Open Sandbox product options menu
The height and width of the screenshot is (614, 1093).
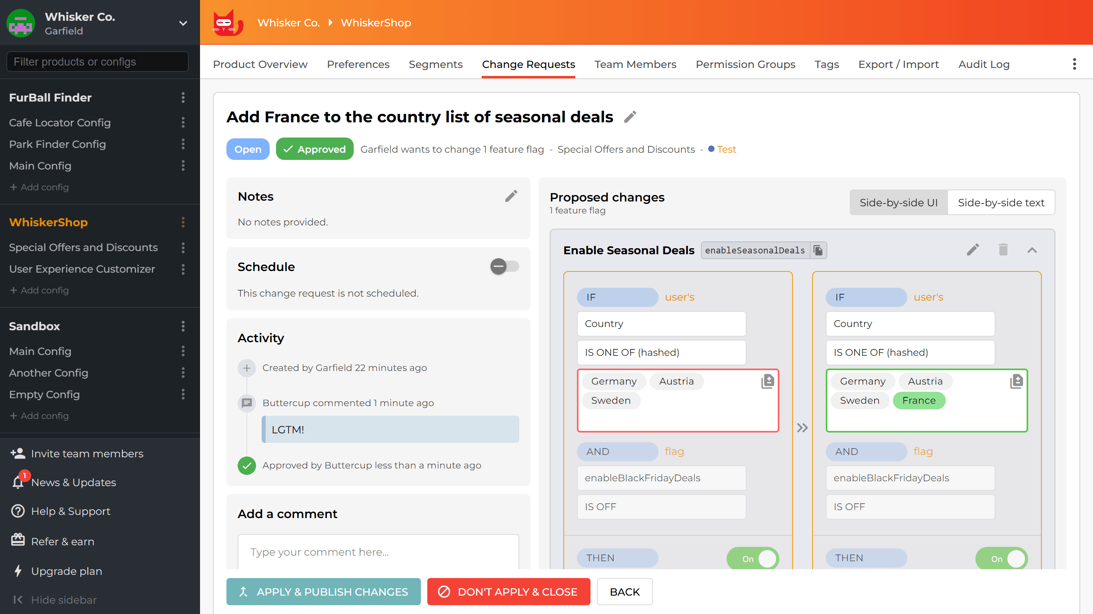[183, 326]
